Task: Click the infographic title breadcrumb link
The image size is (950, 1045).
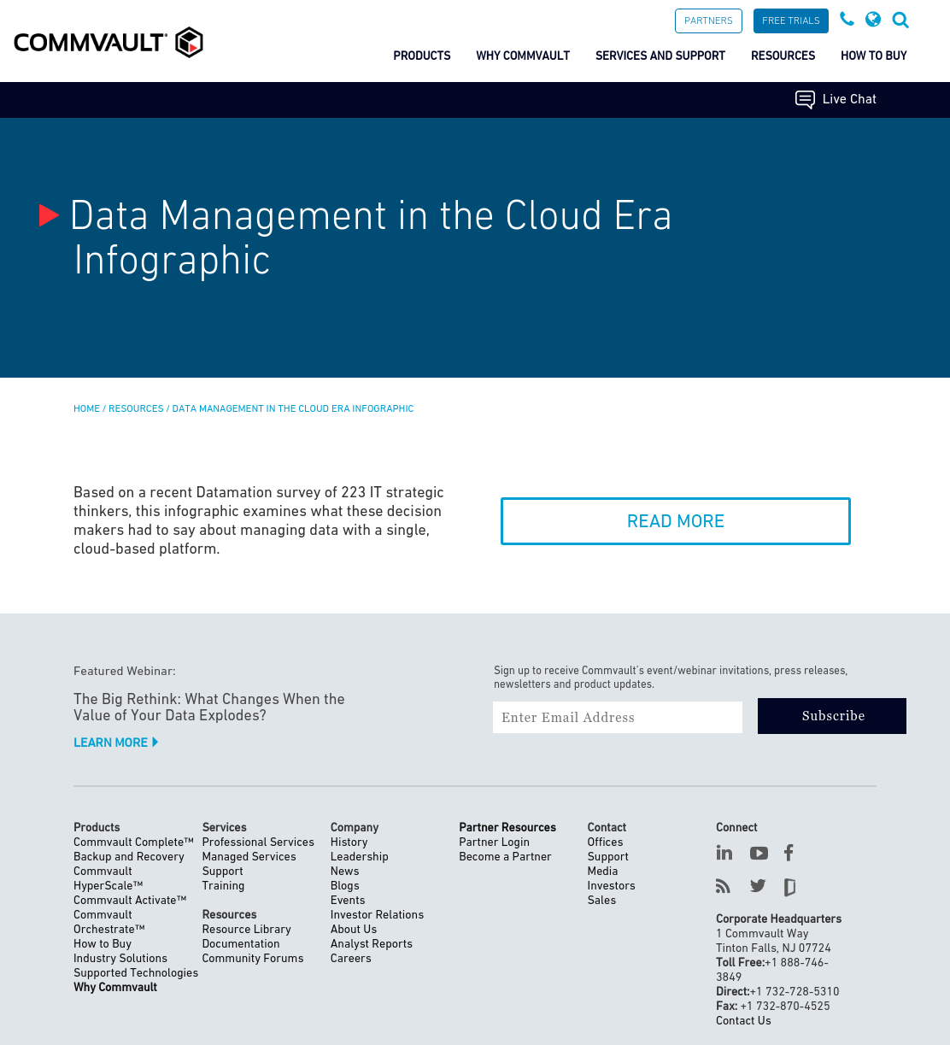Action: (293, 409)
